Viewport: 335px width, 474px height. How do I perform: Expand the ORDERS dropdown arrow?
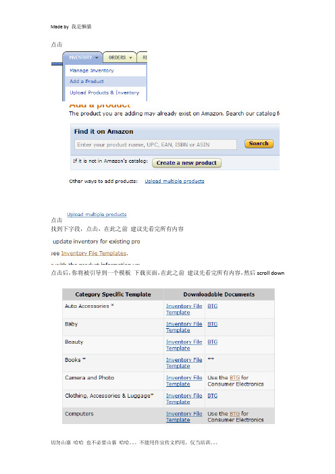pos(130,57)
